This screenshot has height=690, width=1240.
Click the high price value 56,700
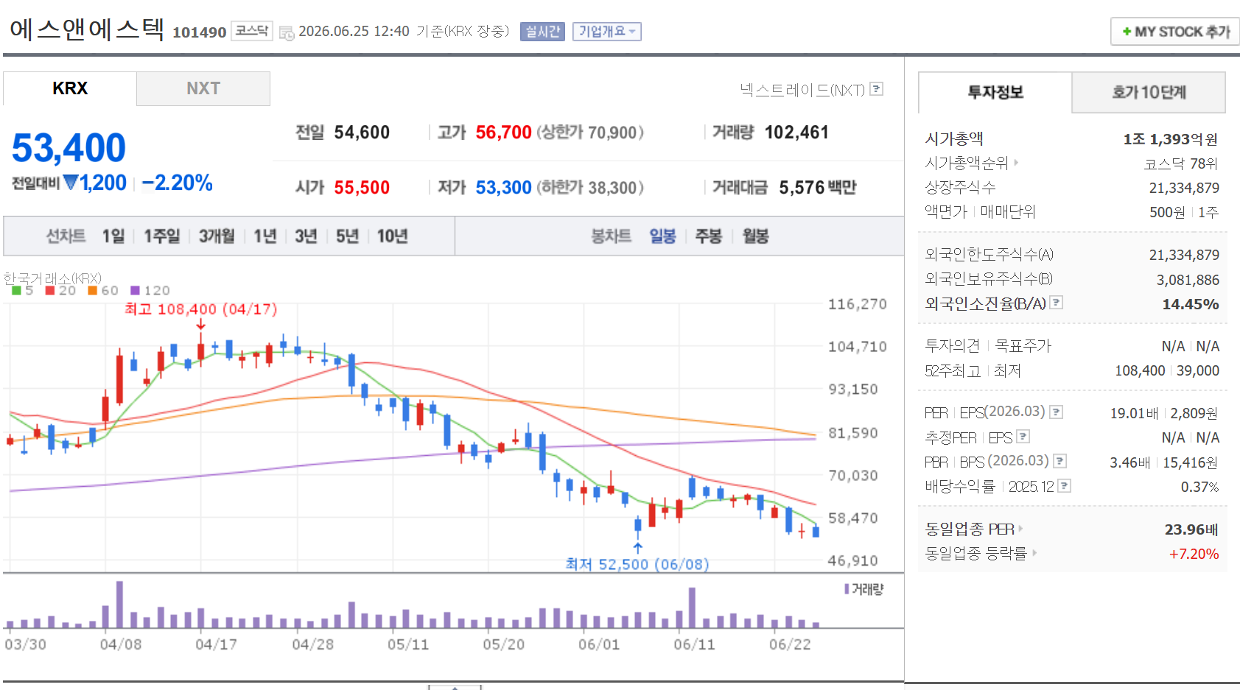click(503, 133)
